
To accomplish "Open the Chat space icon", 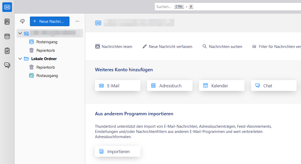I will (x=7, y=65).
